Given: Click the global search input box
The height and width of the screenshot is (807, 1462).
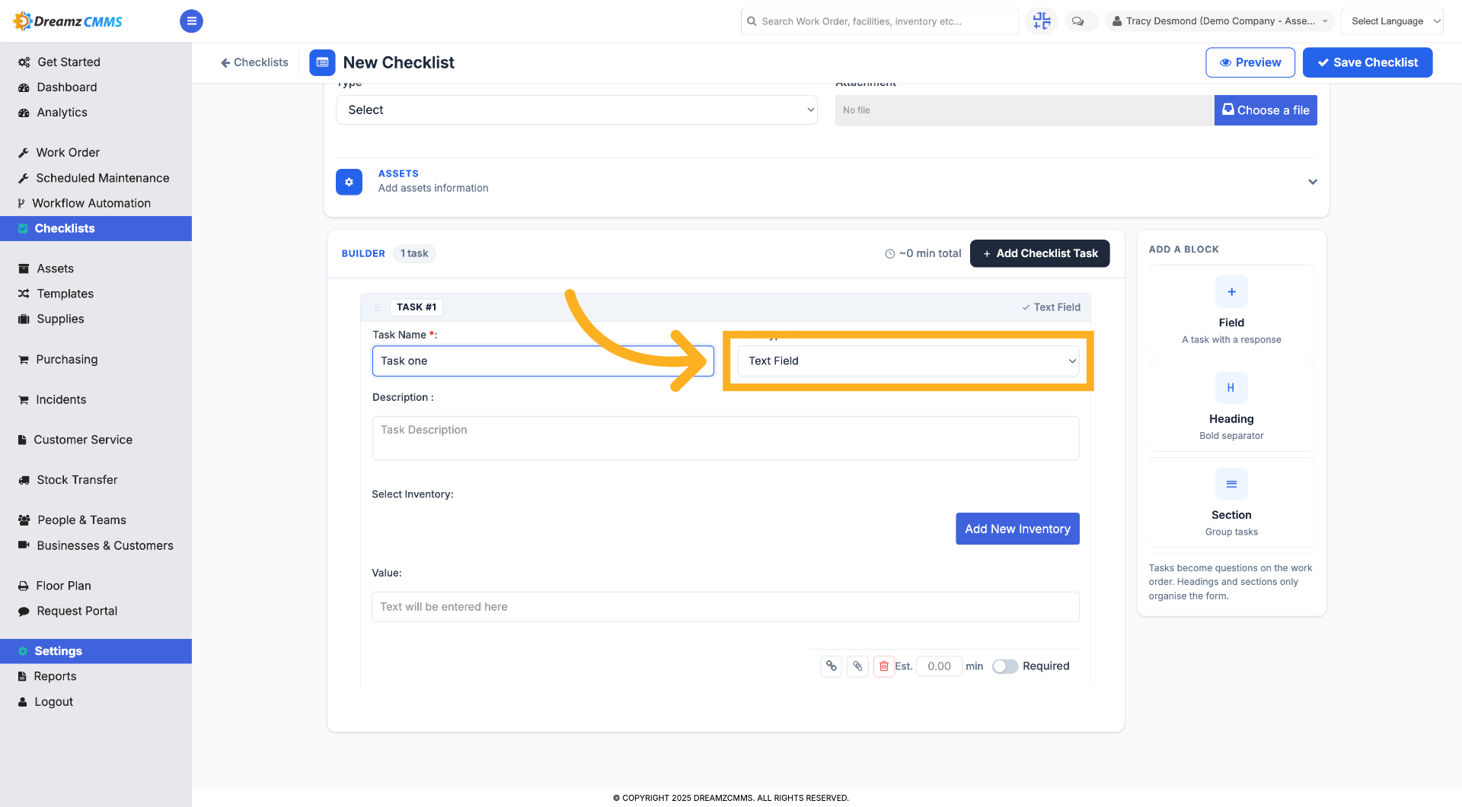Looking at the screenshot, I should [x=879, y=21].
